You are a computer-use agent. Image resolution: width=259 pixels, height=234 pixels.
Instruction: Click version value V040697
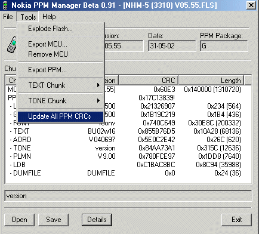pos(102,140)
